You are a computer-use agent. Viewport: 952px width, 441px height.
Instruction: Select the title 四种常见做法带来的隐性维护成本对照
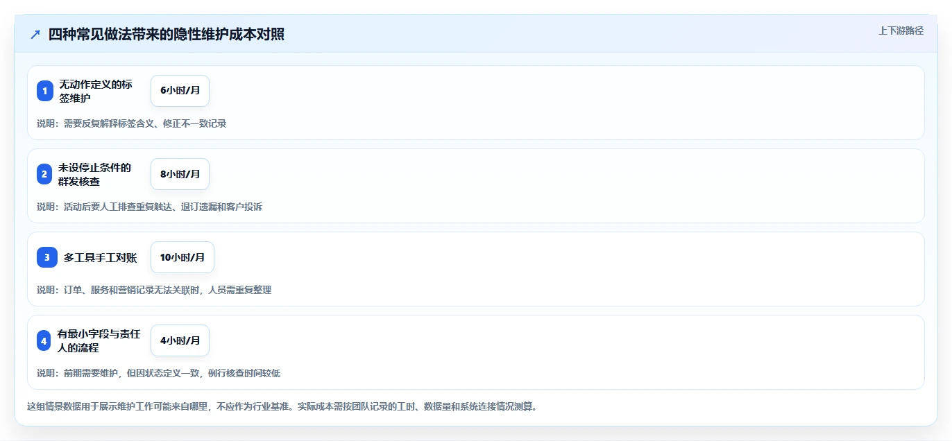point(167,34)
